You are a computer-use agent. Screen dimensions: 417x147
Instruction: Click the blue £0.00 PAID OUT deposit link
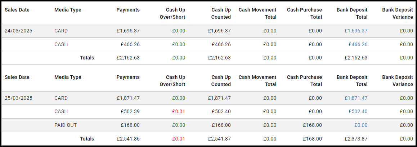361,125
